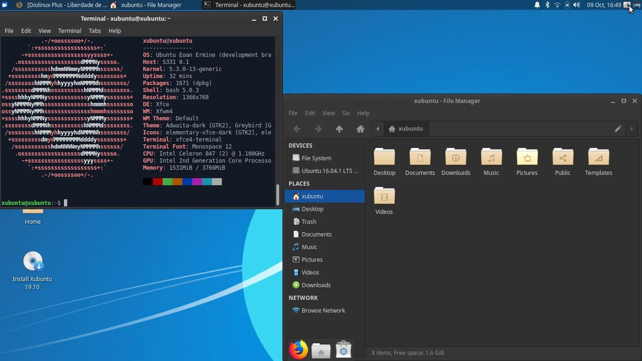Click the terminal vertical scrollbar
The width and height of the screenshot is (642, 361).
278,195
